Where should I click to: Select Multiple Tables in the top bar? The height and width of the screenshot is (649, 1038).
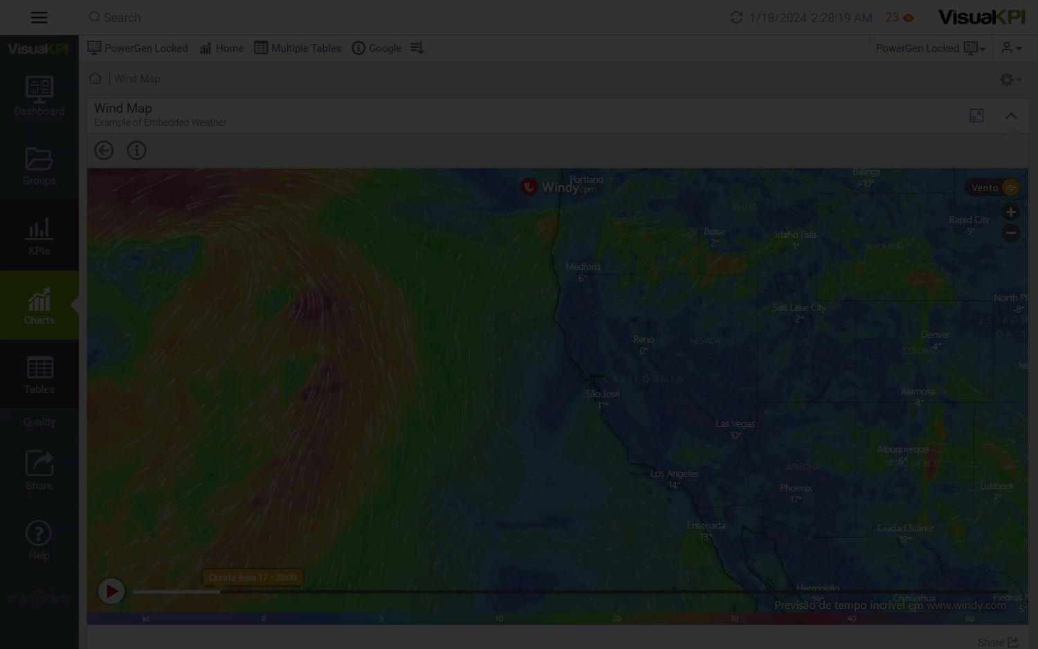298,48
